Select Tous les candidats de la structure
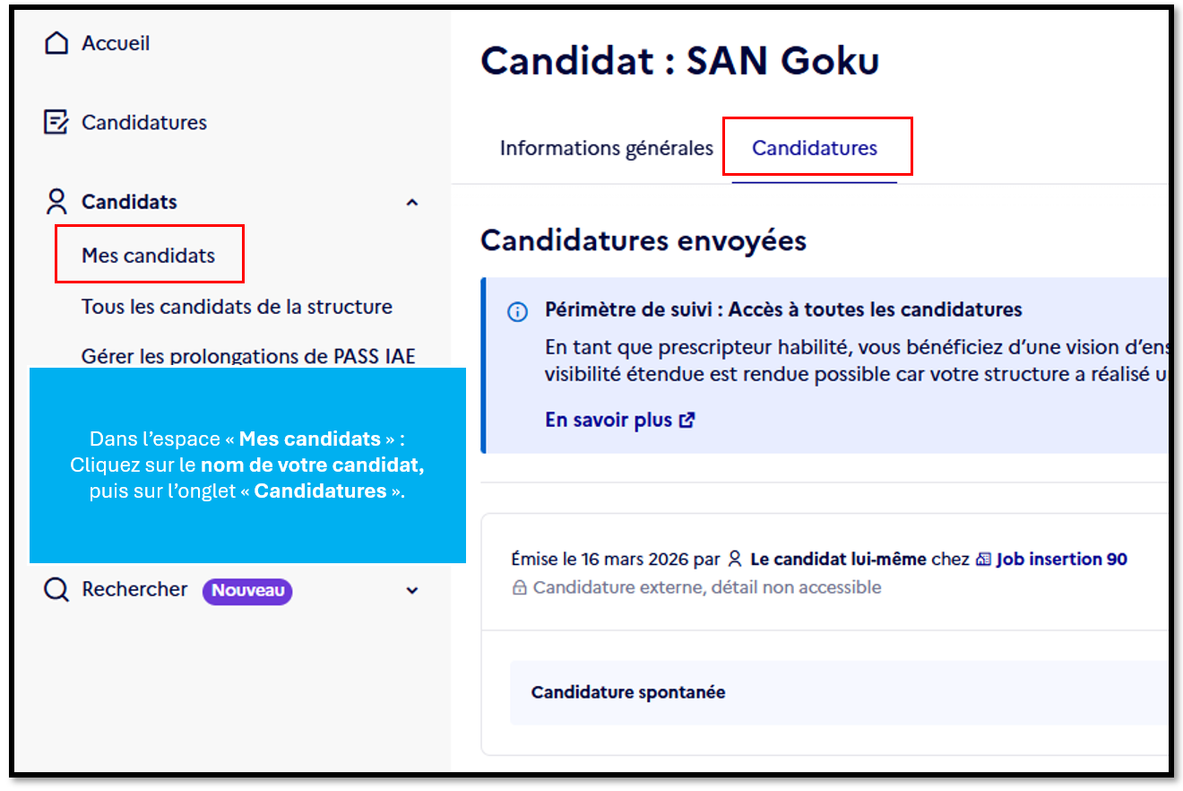Viewport: 1183px width, 791px height. [237, 306]
